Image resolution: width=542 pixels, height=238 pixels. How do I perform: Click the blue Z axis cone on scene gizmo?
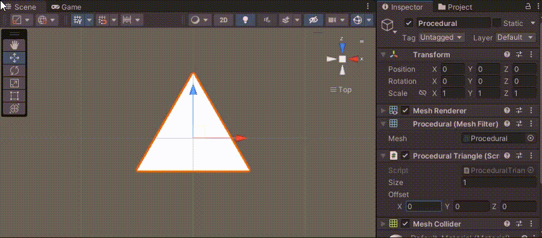342,47
